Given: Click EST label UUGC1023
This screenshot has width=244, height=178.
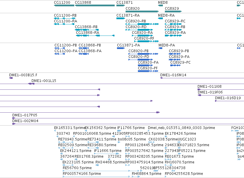Looking at the screenshot, I should coord(187,139).
